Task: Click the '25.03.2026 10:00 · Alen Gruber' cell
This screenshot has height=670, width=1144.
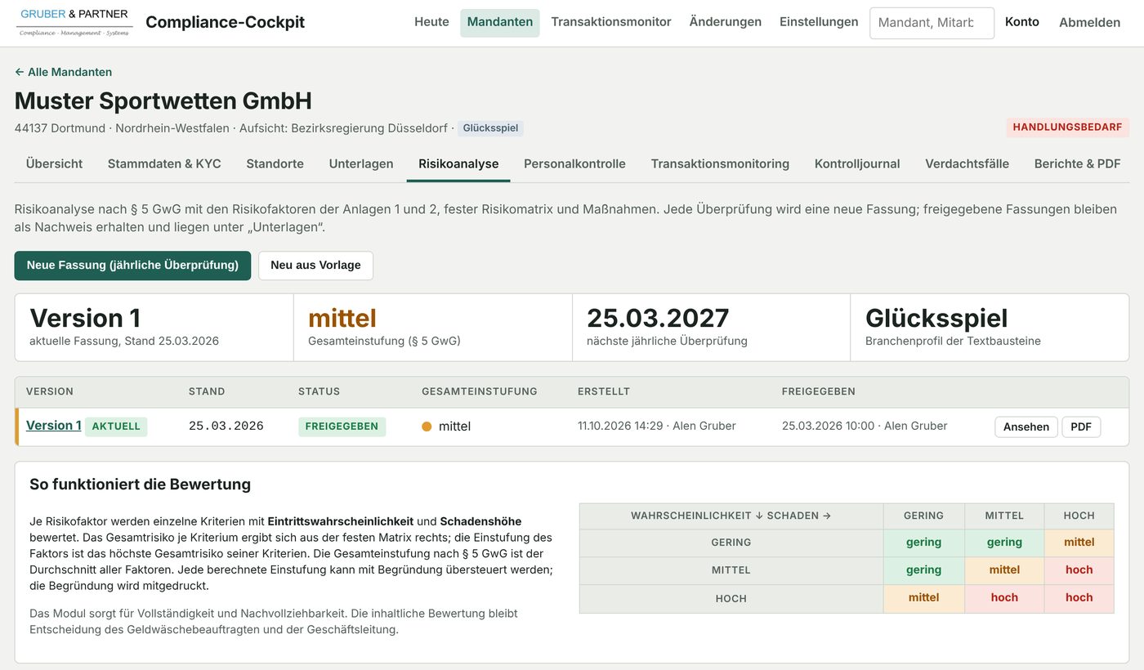Action: [865, 426]
